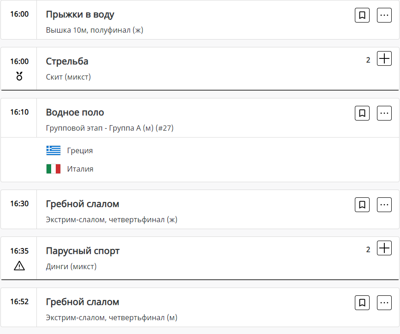This screenshot has height=334, width=400.
Task: Select the Италия team name
Action: [80, 169]
